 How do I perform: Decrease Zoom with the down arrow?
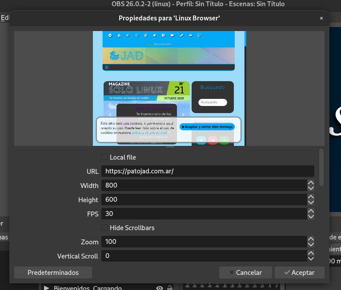click(311, 244)
